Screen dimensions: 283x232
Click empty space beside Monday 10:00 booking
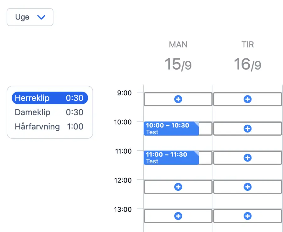[x=205, y=128]
